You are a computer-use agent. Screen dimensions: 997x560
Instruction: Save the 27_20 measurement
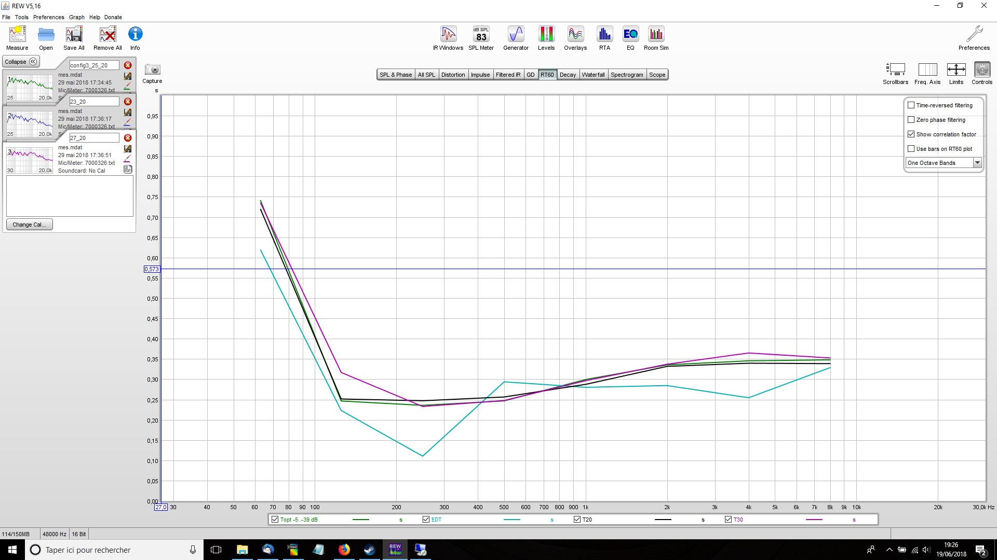pyautogui.click(x=128, y=149)
